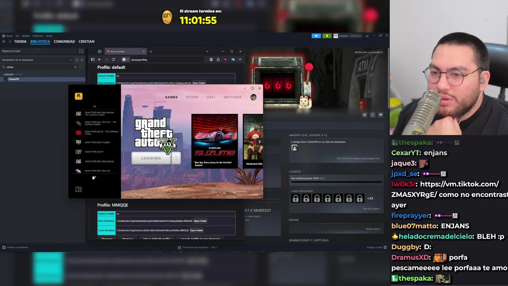The height and width of the screenshot is (286, 508).
Task: Click the recent activity clock icon in library
Action: click(x=77, y=60)
